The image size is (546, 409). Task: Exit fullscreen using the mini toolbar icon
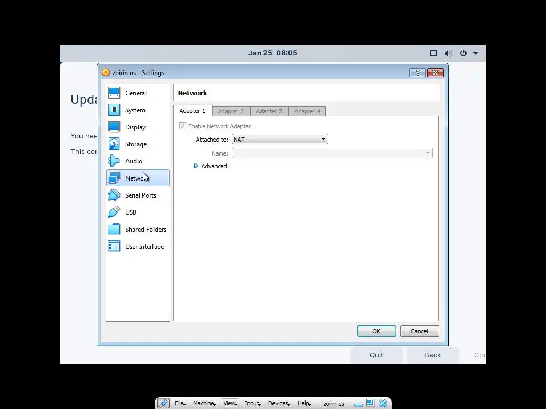click(x=370, y=403)
